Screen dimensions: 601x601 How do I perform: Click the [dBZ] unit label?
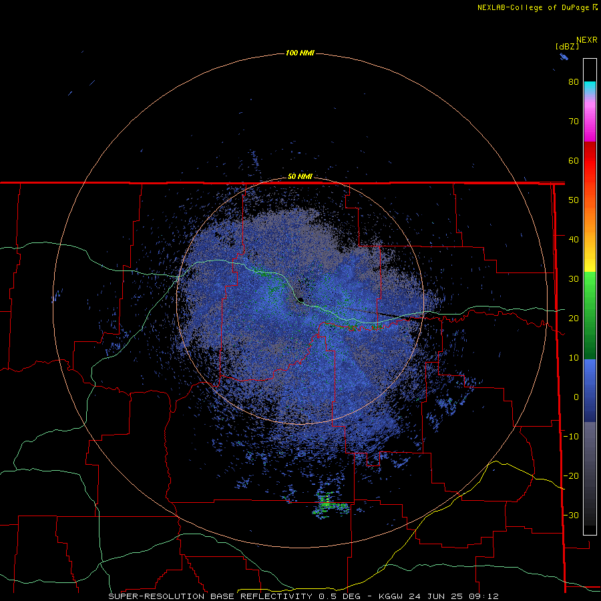click(x=567, y=47)
